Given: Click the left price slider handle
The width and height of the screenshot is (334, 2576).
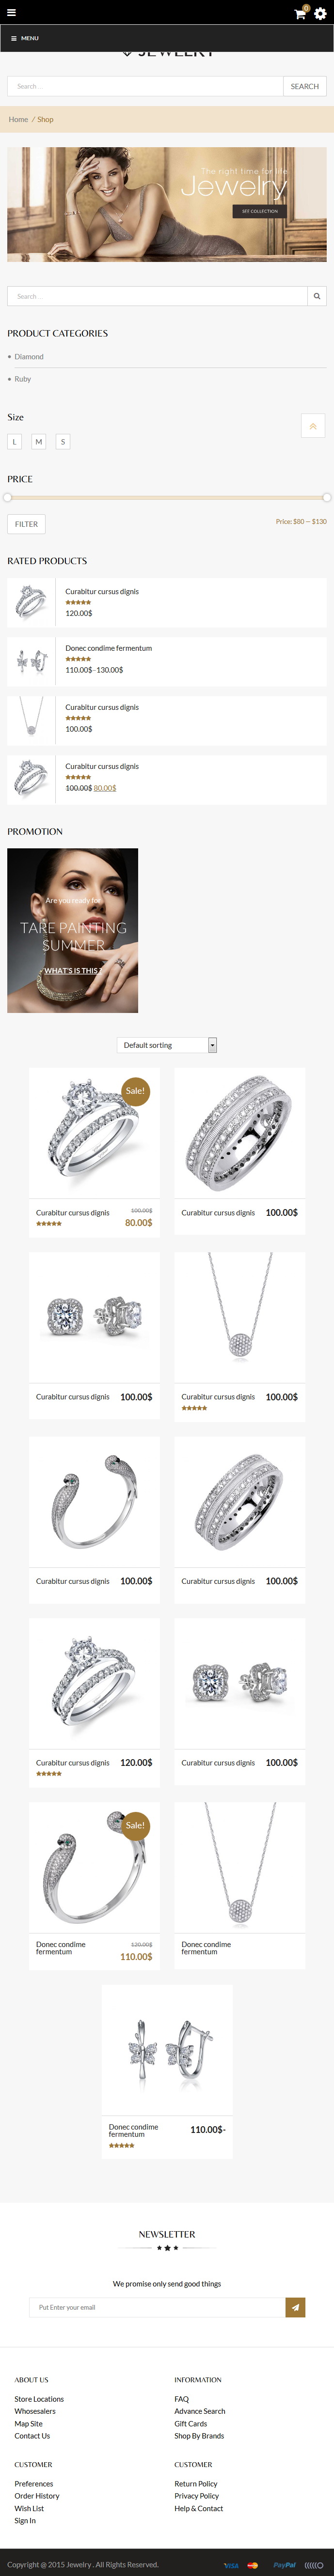Looking at the screenshot, I should tap(8, 497).
